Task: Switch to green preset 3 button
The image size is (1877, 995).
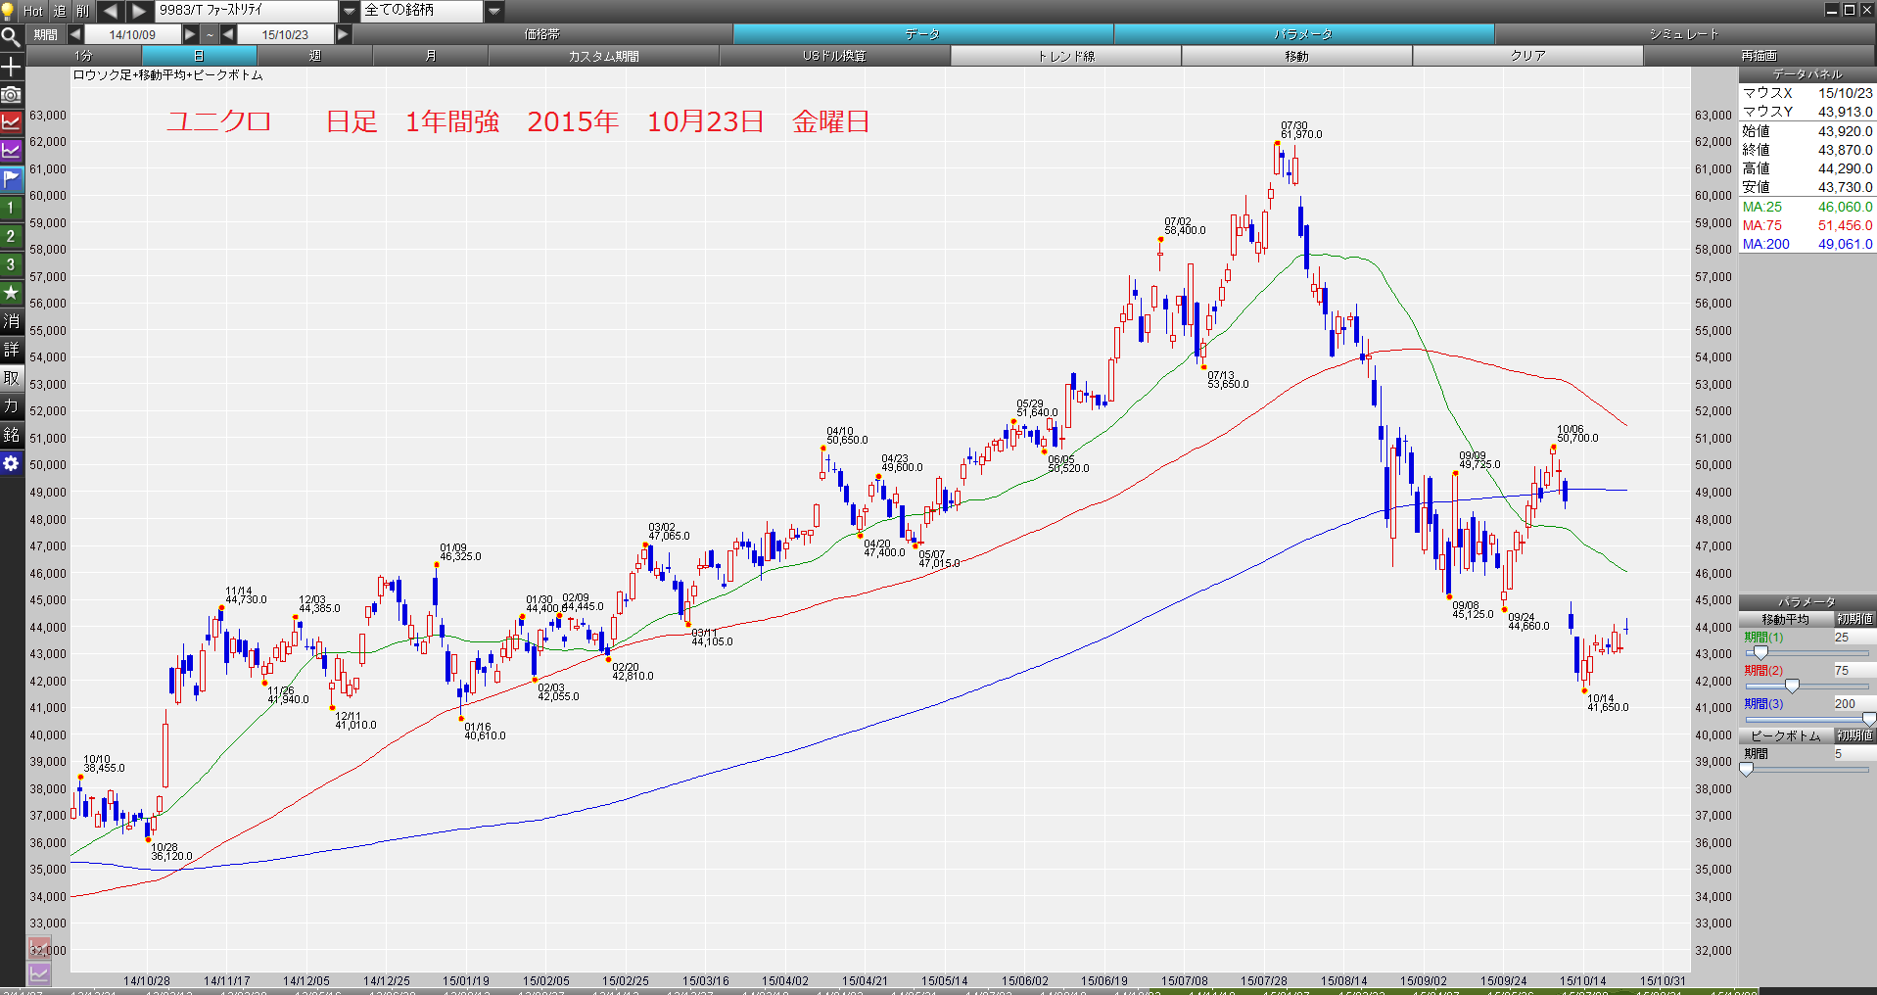Action: (x=11, y=264)
